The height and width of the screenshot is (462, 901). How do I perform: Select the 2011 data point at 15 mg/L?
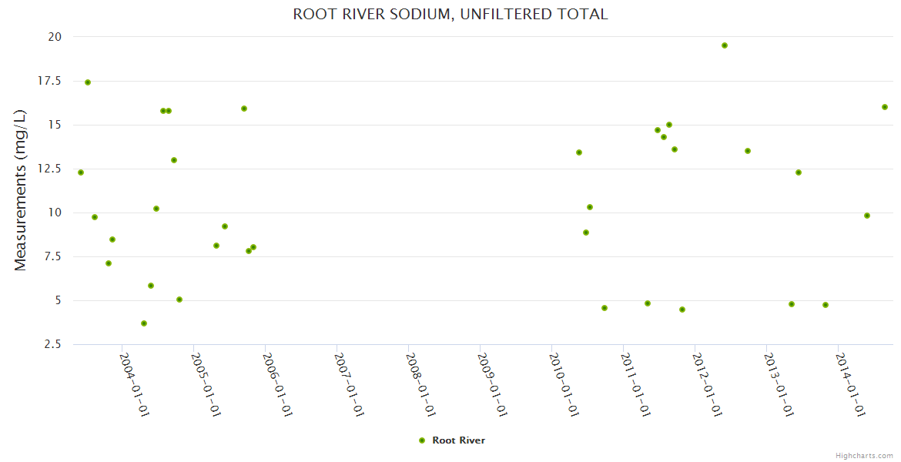click(669, 125)
